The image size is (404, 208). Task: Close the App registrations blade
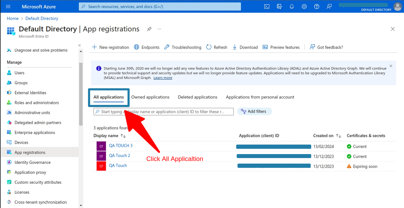coord(393,29)
